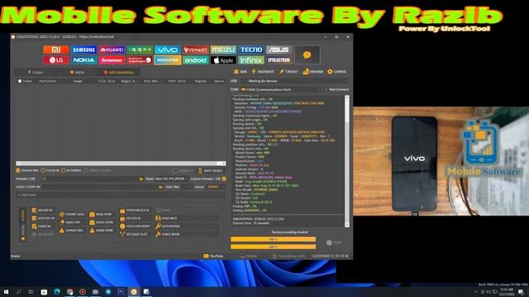Choose the Nokia brand logo

pyautogui.click(x=84, y=60)
